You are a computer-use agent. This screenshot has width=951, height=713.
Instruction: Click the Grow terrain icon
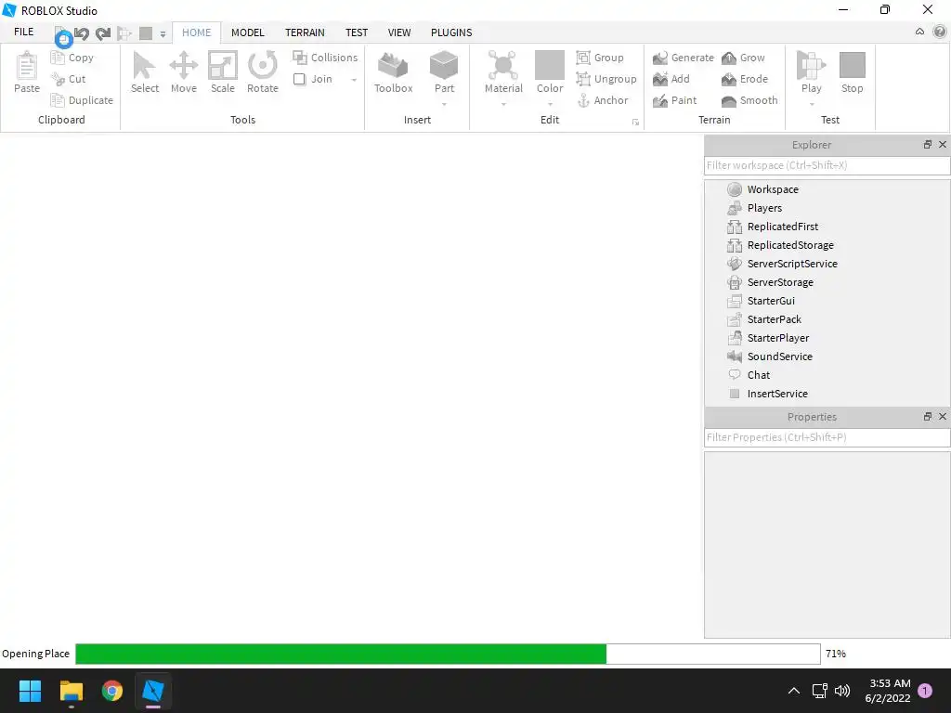point(728,58)
